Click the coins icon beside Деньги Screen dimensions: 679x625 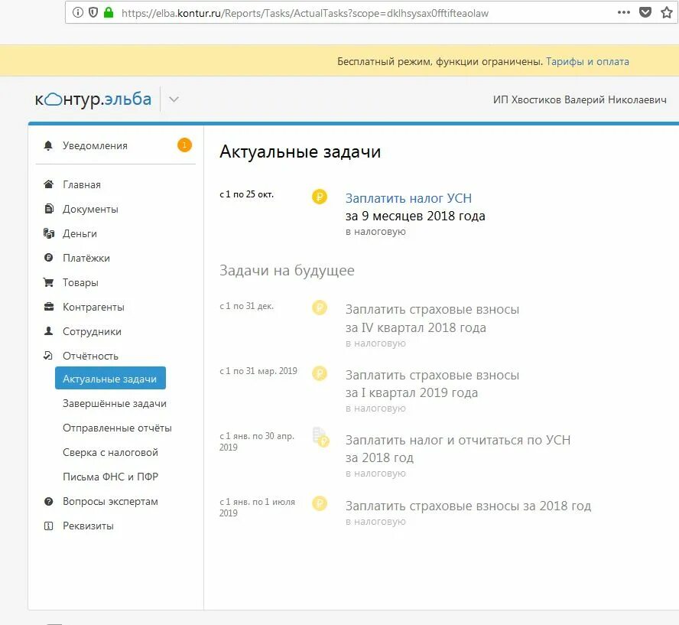pyautogui.click(x=48, y=233)
